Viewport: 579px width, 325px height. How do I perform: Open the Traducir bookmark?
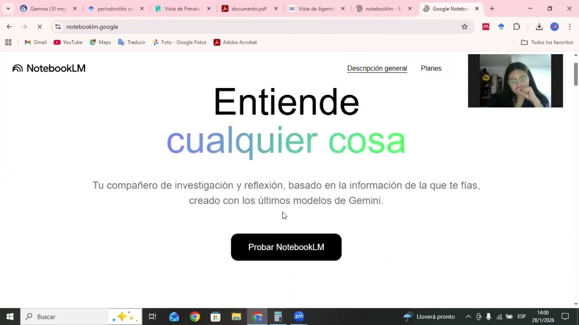coord(132,42)
